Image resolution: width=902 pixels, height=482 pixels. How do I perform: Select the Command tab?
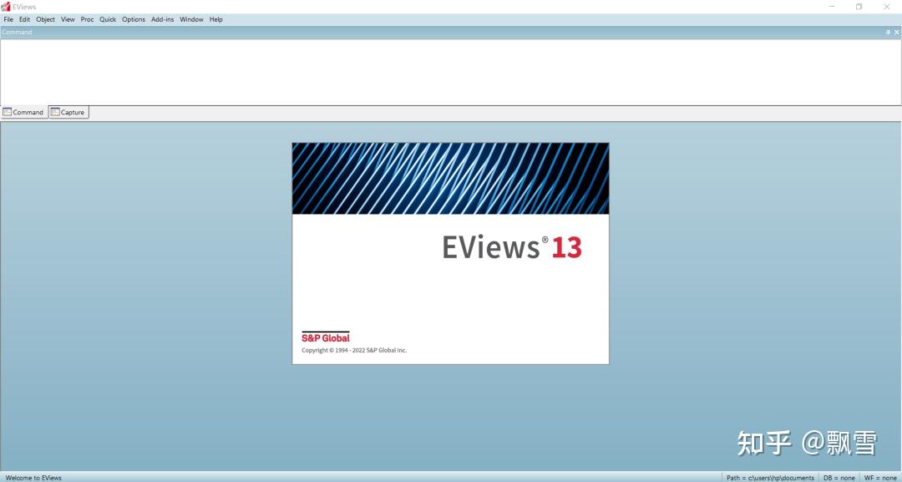28,112
